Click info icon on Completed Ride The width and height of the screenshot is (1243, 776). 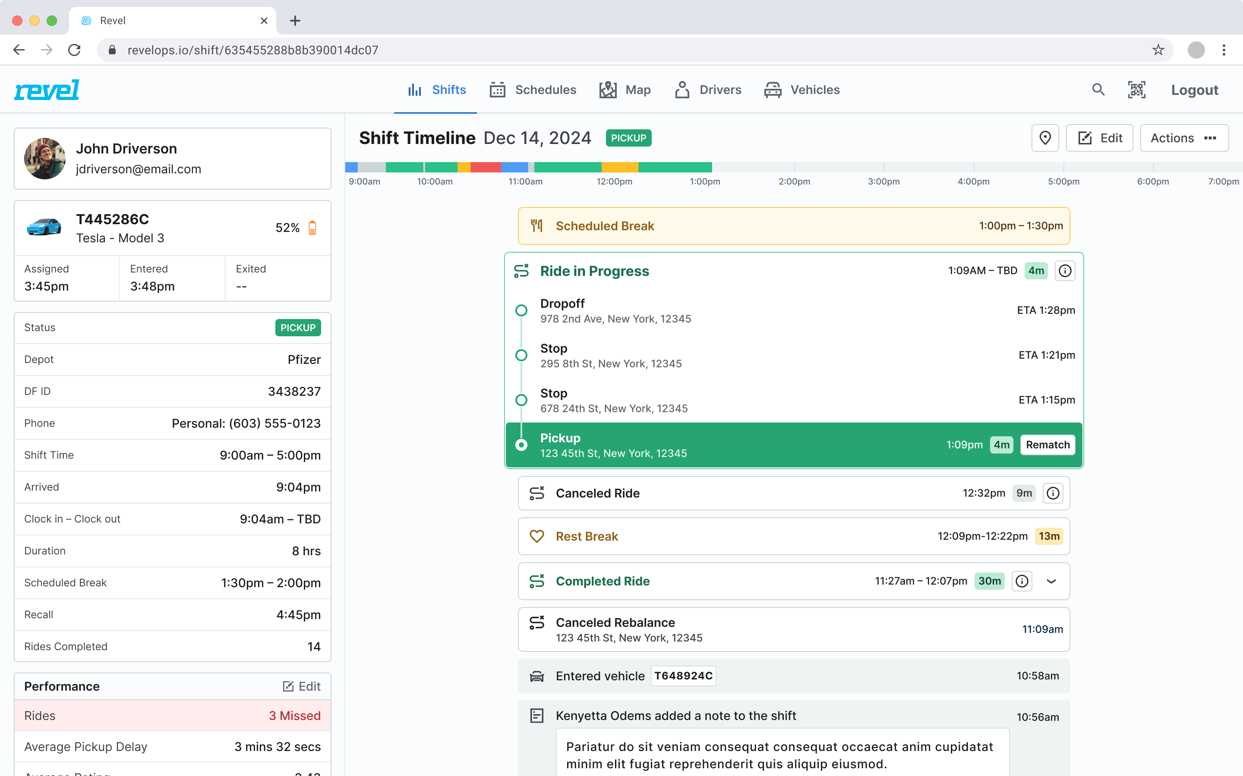click(1022, 581)
